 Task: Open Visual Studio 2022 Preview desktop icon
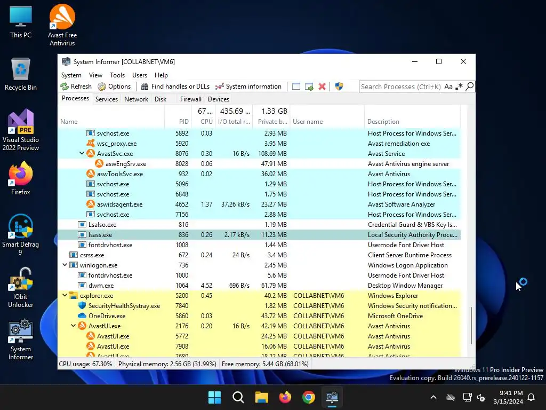click(21, 130)
